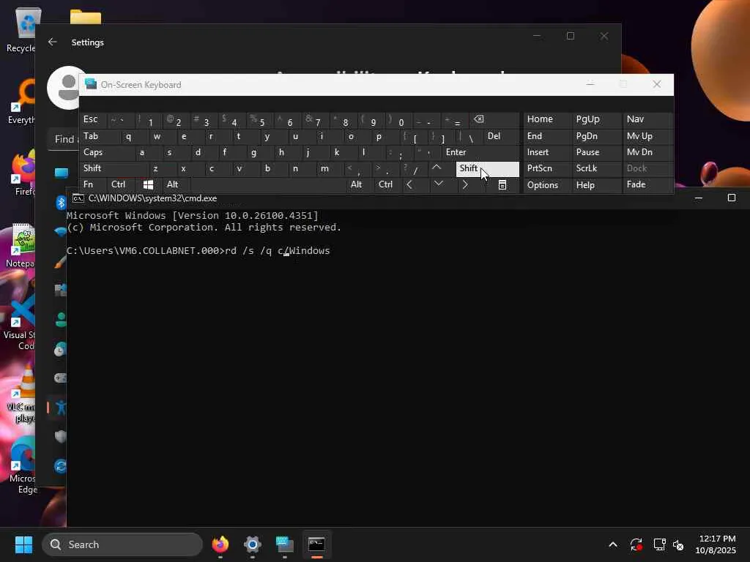This screenshot has width=750, height=562.
Task: Click the Find a setting search field
Action: [x=64, y=140]
